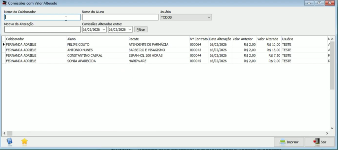The width and height of the screenshot is (338, 150).
Task: Click contract number 000045
Action: pyautogui.click(x=195, y=61)
